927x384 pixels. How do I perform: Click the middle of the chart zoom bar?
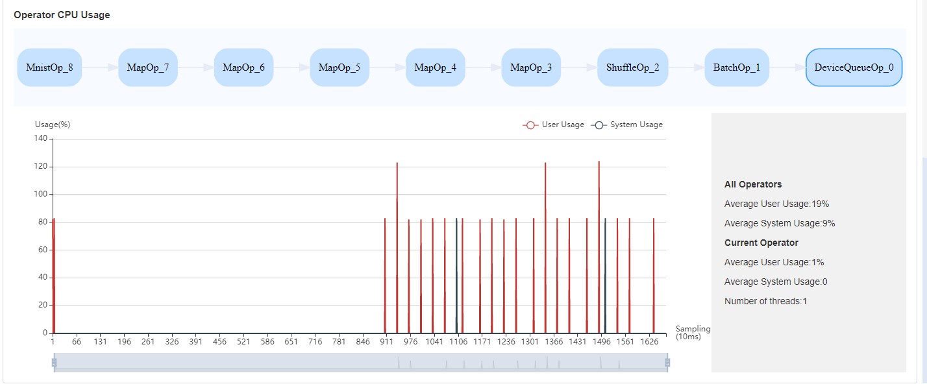[x=360, y=363]
